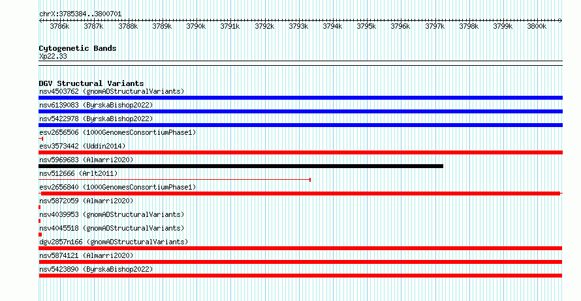
Task: Click the nsv5969683 Almarri2020 label
Action: (86, 160)
